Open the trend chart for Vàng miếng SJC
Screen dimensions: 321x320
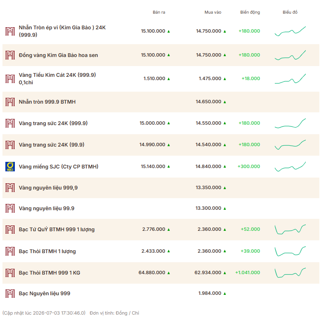click(x=290, y=166)
